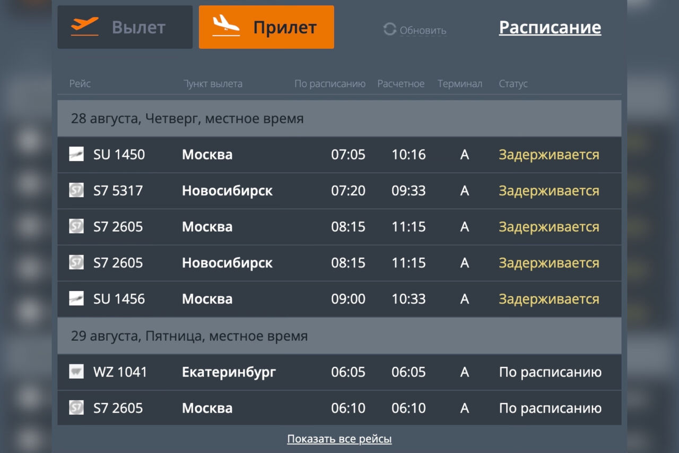The height and width of the screenshot is (453, 679).
Task: Click S7 airline logo beside S7 5317
Action: click(x=76, y=190)
